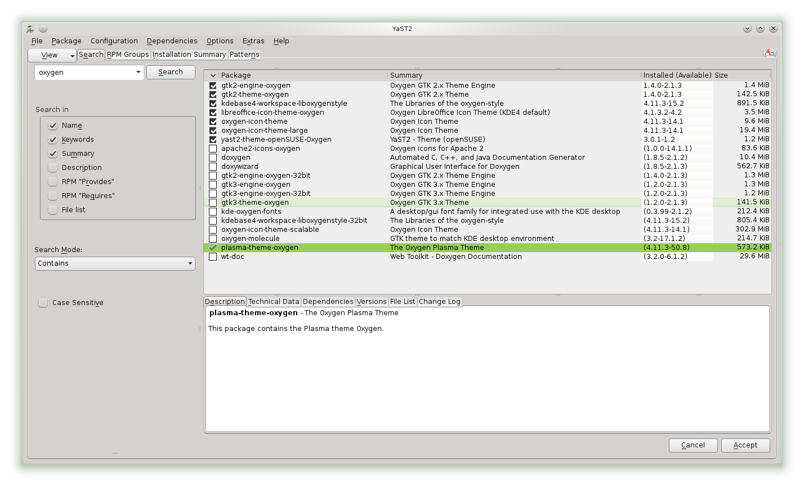The width and height of the screenshot is (804, 488).
Task: Mark apache2-icons-oxygen status box for install
Action: click(213, 149)
